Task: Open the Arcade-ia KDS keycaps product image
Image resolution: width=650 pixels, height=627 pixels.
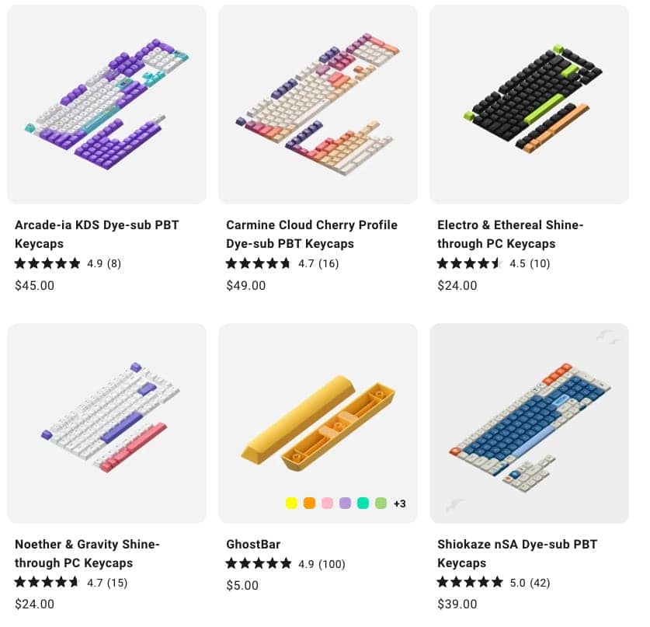Action: click(107, 104)
